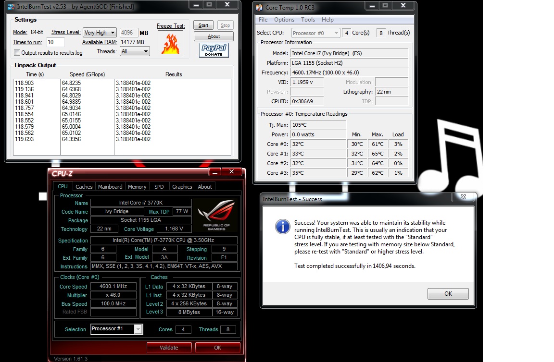Viewport: 554px width, 362px height.
Task: Click the Start button in IntelBurnTest
Action: pyautogui.click(x=203, y=25)
